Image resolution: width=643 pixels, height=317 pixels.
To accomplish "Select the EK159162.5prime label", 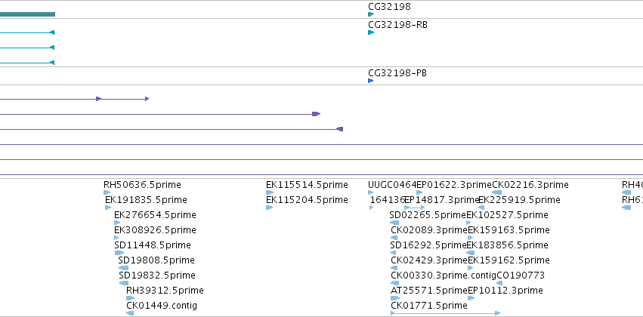I will pos(509,260).
